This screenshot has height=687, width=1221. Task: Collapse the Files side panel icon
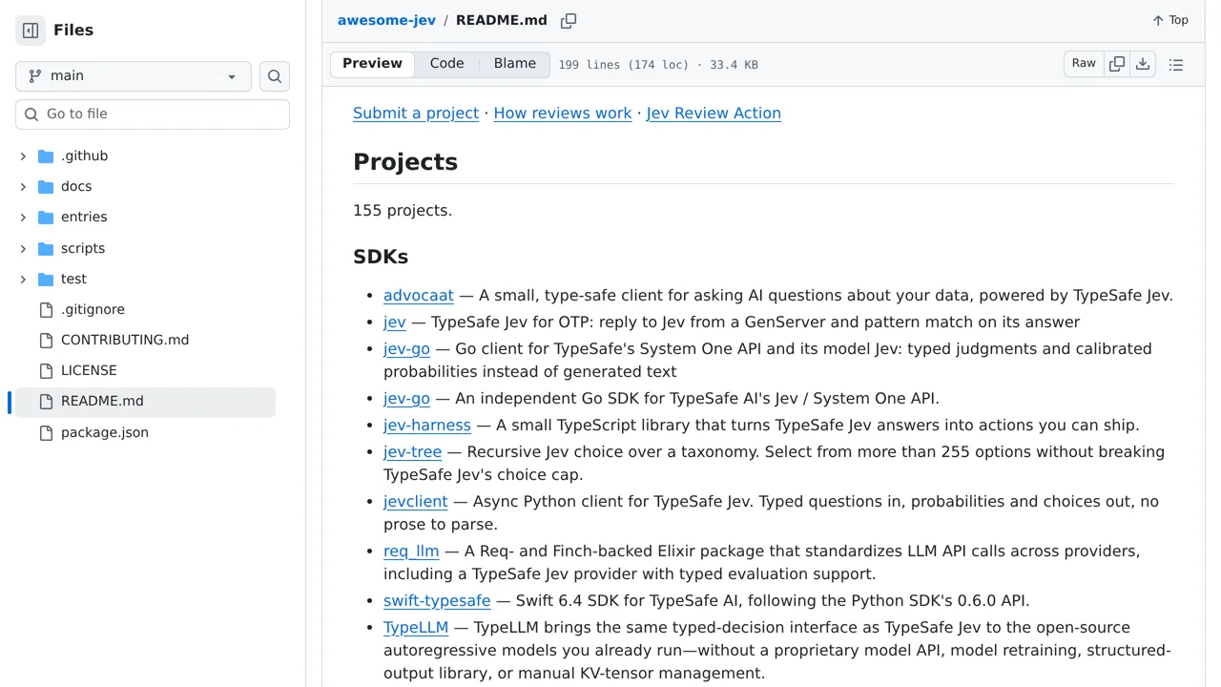[x=31, y=31]
